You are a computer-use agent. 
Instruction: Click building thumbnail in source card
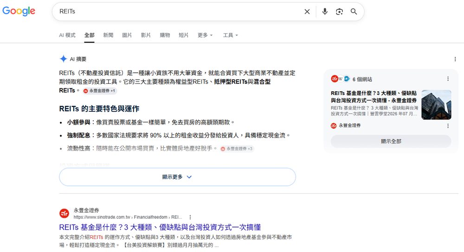pos(436,105)
